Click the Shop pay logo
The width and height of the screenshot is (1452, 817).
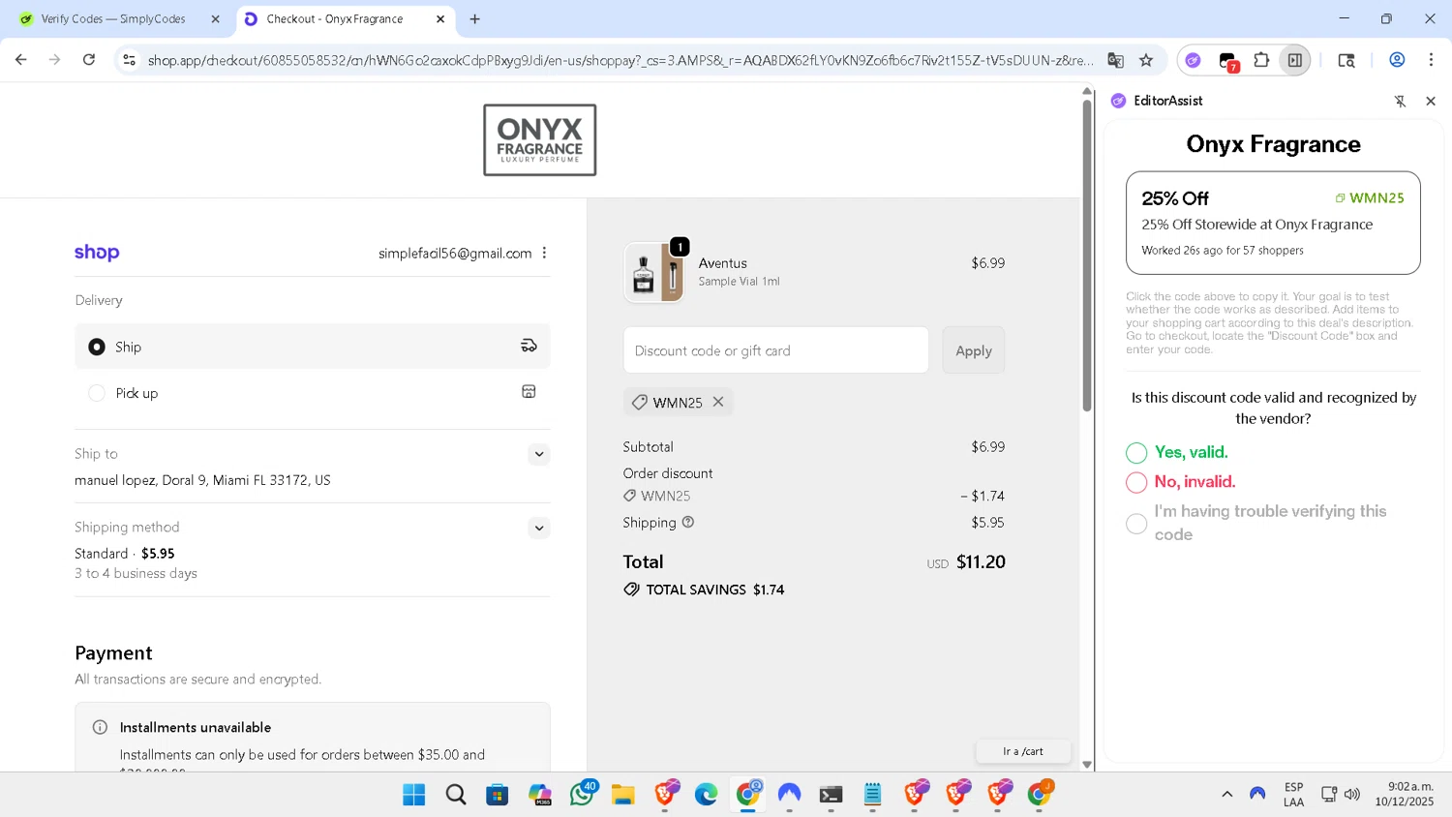pos(97,253)
